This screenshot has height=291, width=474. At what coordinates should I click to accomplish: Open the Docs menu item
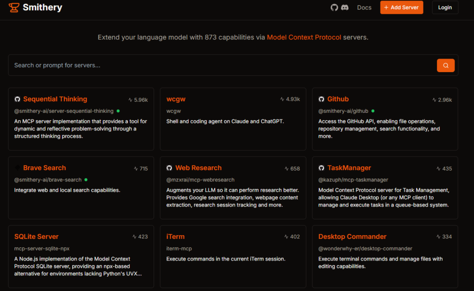pyautogui.click(x=364, y=7)
